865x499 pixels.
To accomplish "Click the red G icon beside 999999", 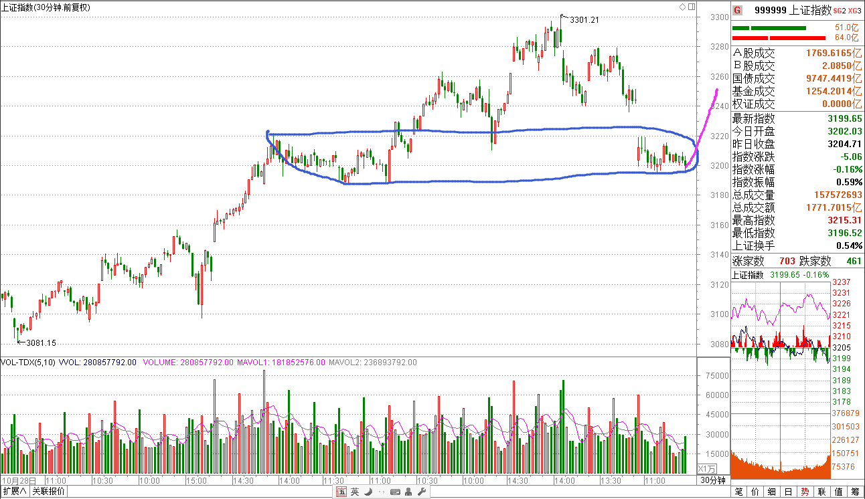I will [x=737, y=10].
